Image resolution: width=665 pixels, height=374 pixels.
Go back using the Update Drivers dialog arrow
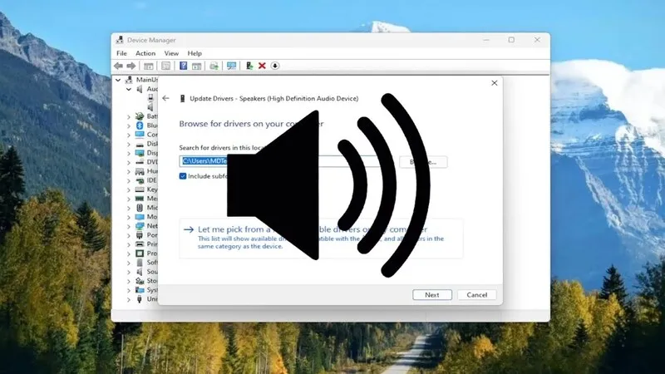[166, 98]
